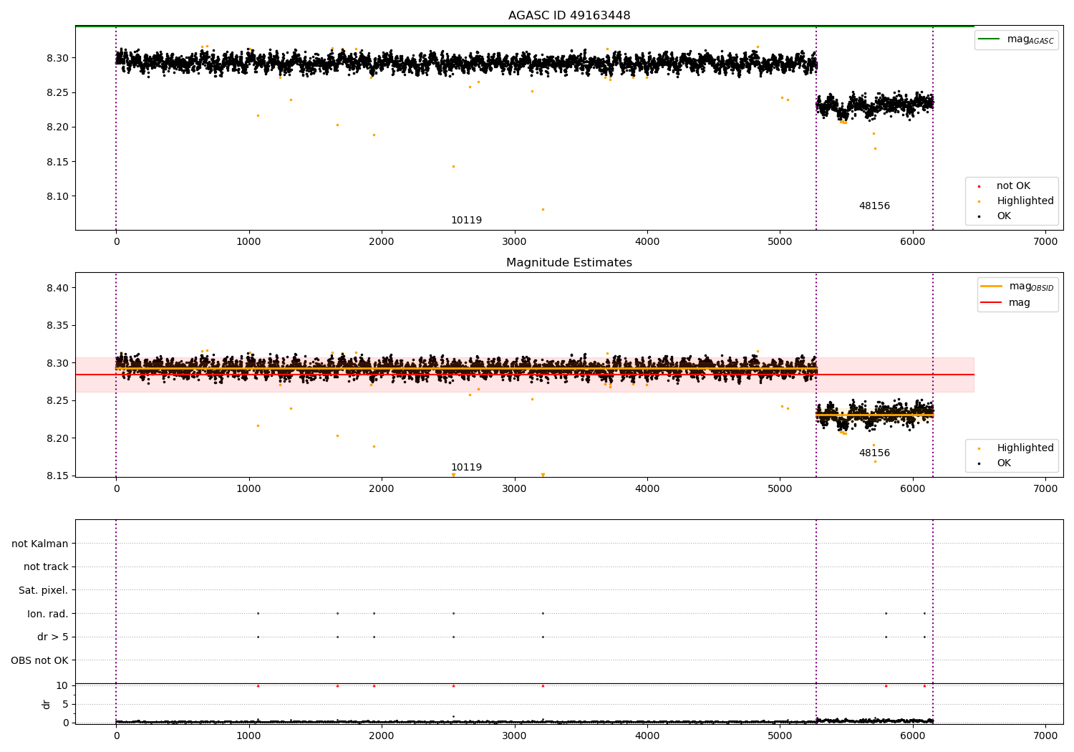The width and height of the screenshot is (1074, 752).
Task: Click the 'Ion. rad.' axis label
Action: (48, 614)
